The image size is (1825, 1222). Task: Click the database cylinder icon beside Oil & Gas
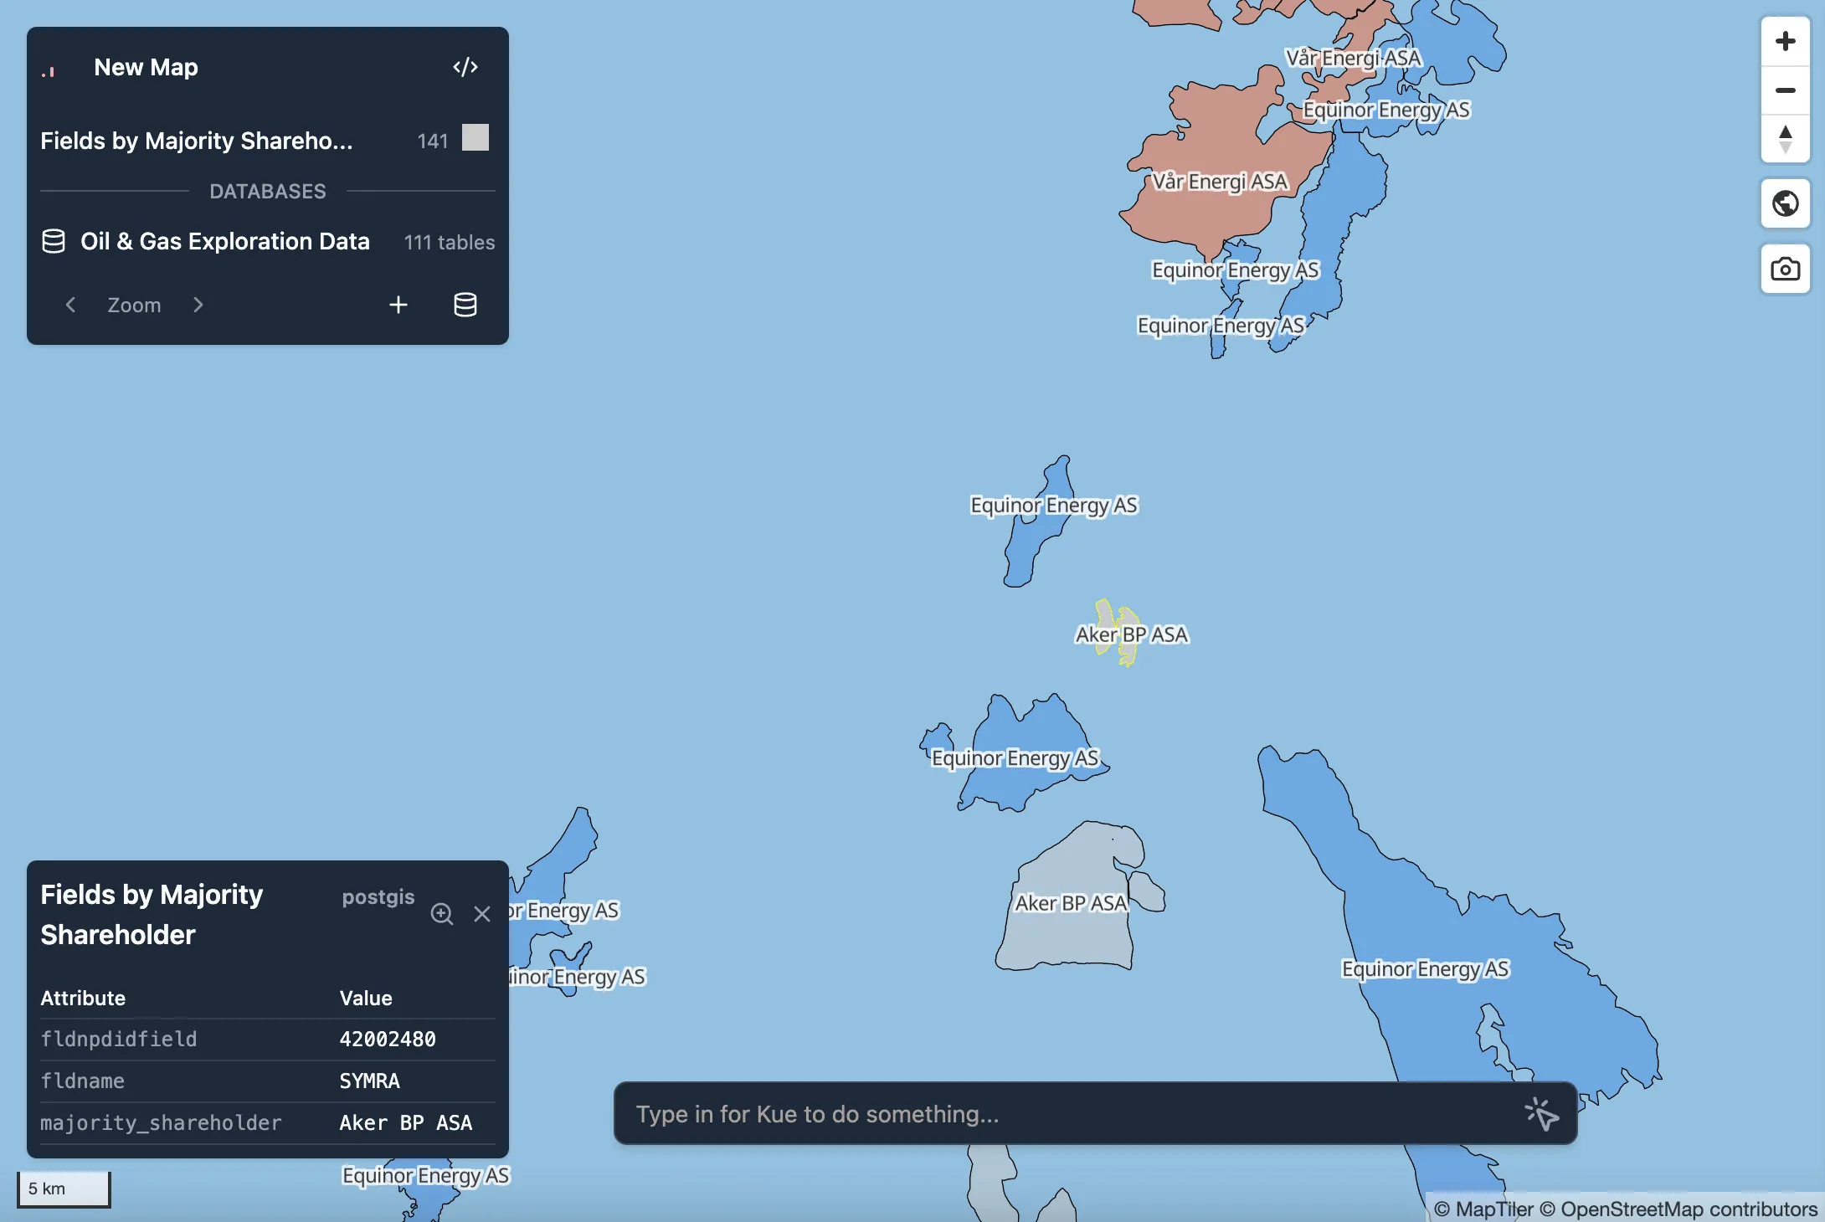click(x=54, y=241)
